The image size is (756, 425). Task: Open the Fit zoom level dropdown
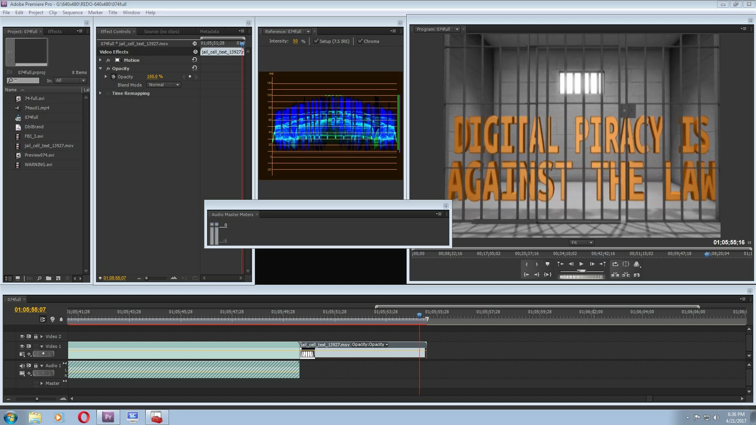pos(581,242)
